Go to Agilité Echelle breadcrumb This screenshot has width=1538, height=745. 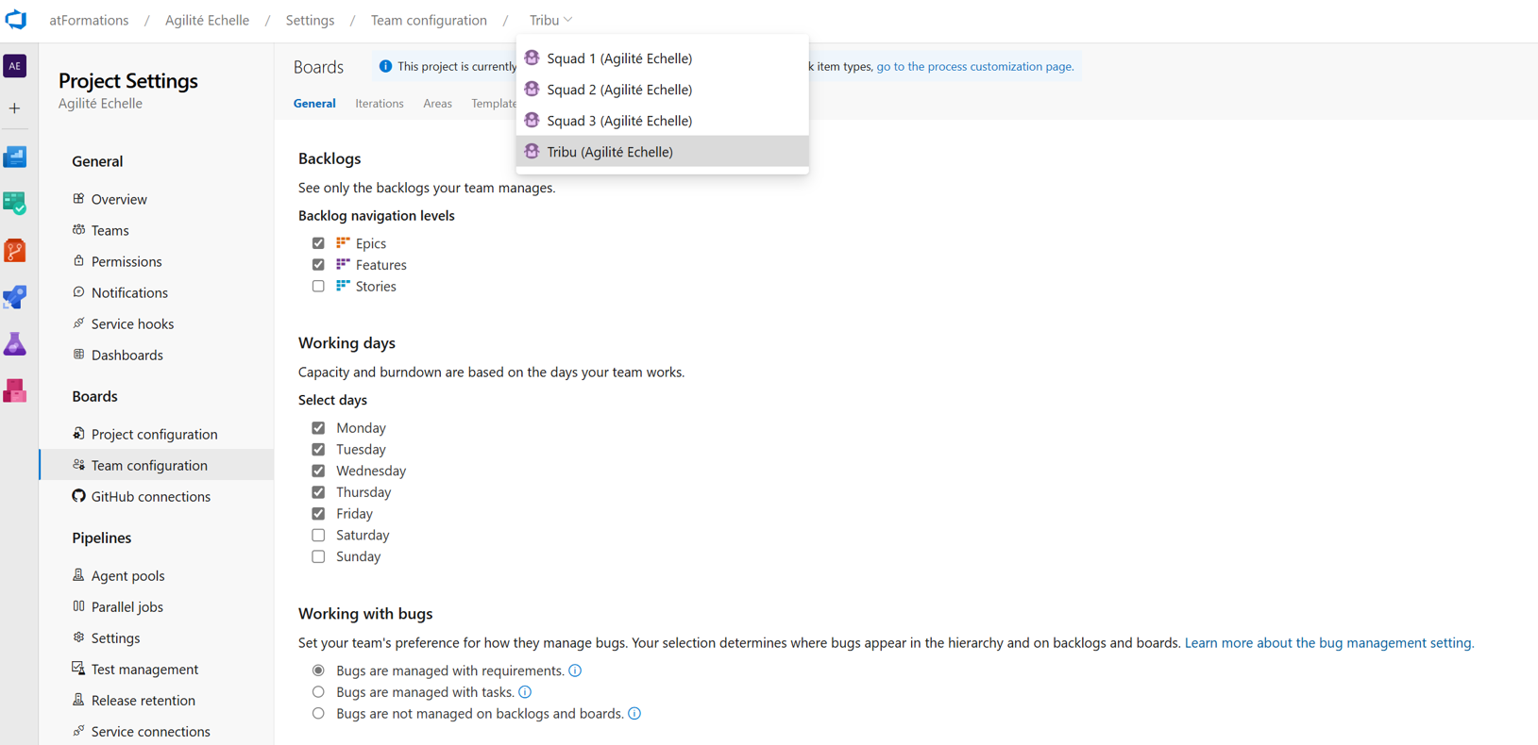click(x=207, y=20)
